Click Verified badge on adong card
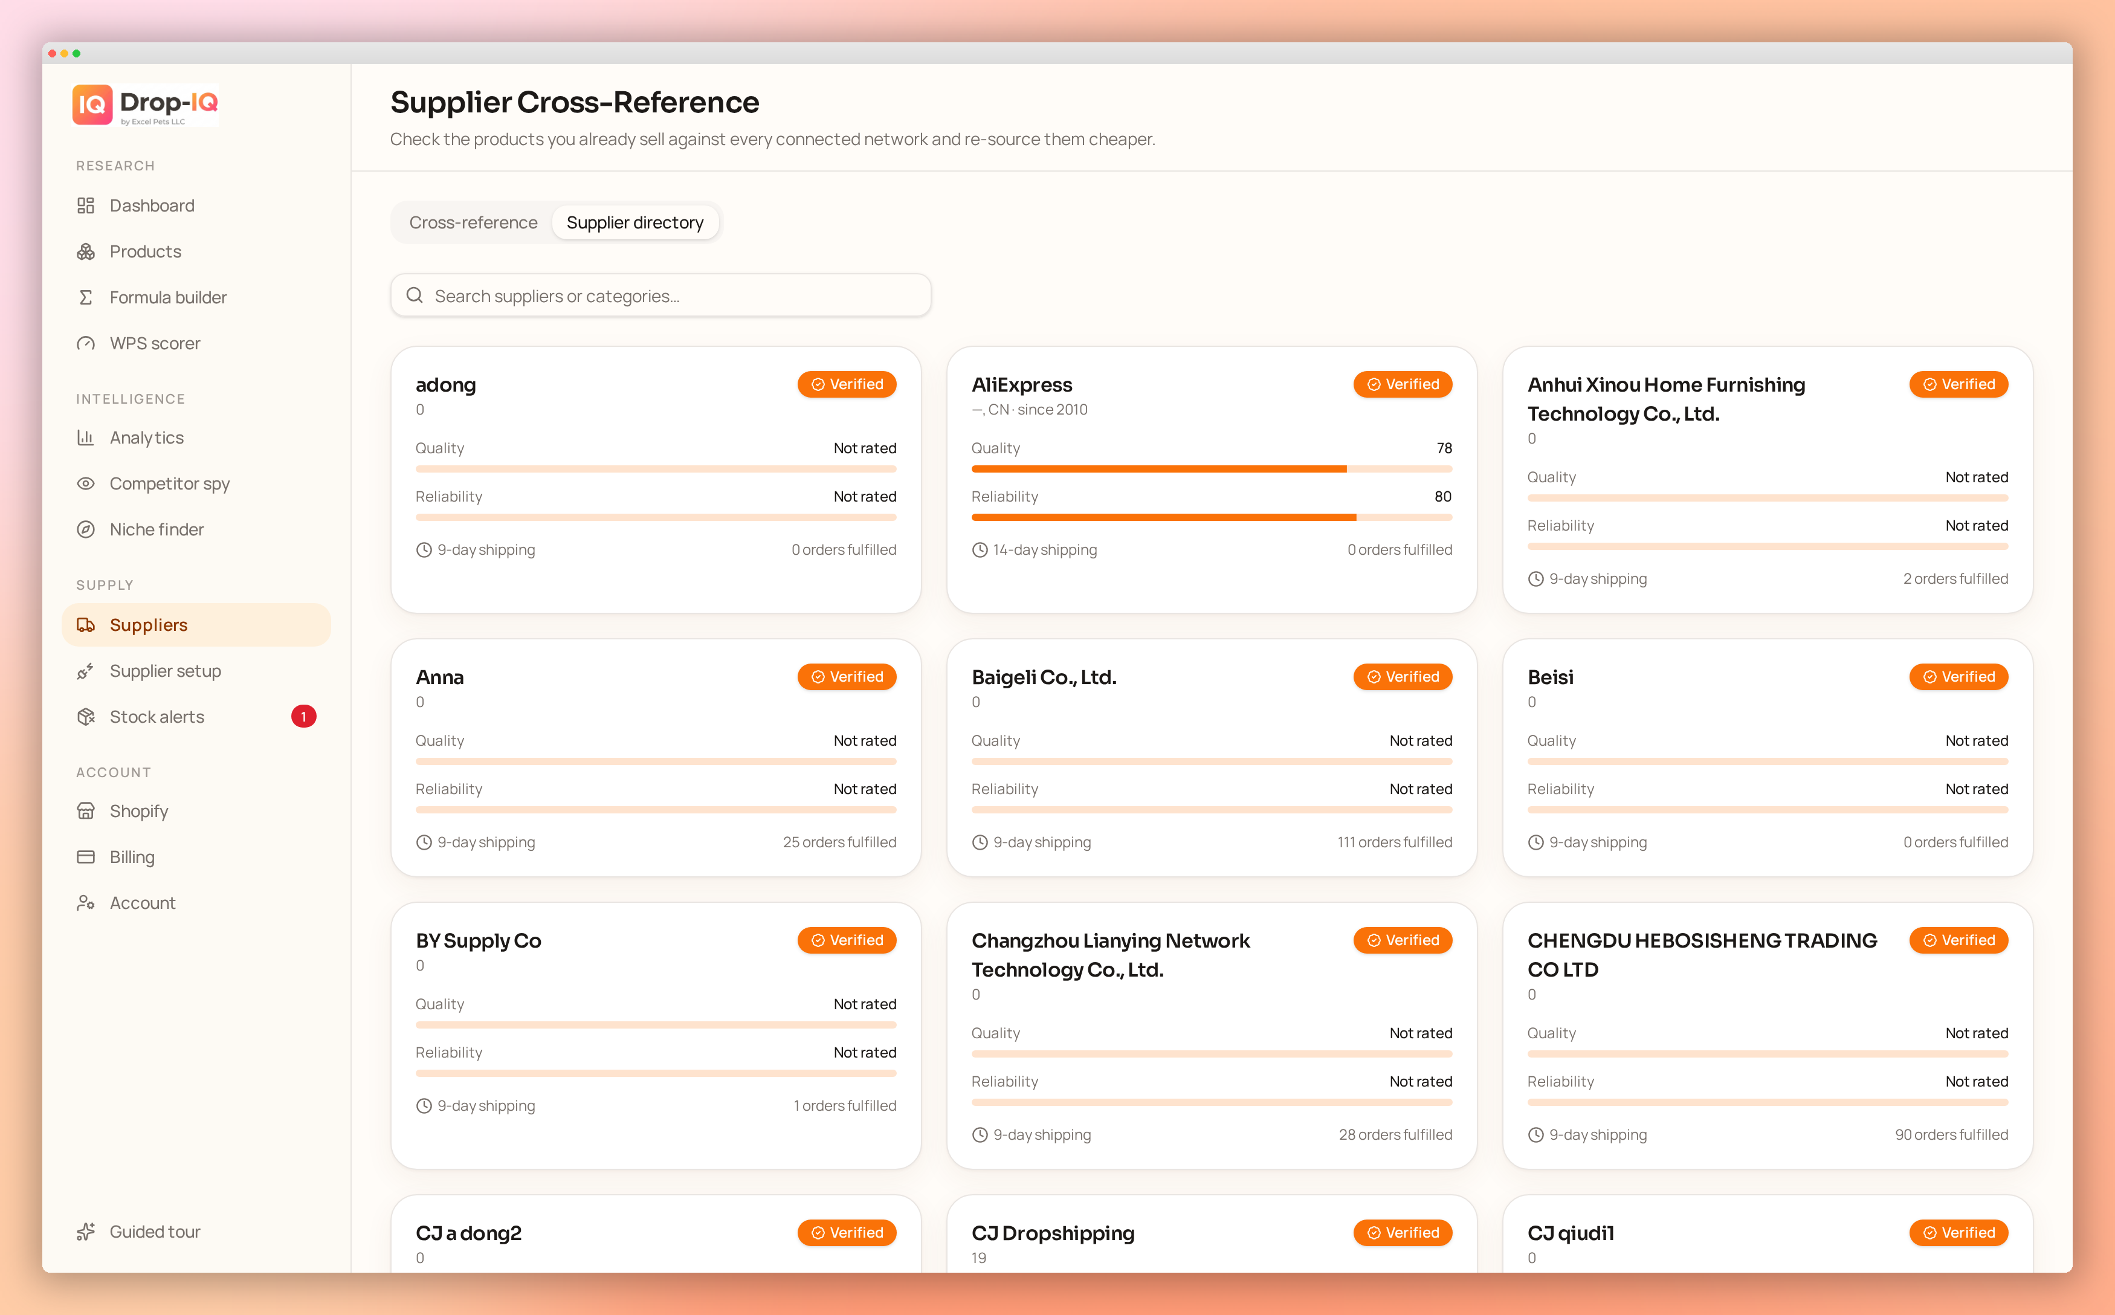 pos(846,384)
